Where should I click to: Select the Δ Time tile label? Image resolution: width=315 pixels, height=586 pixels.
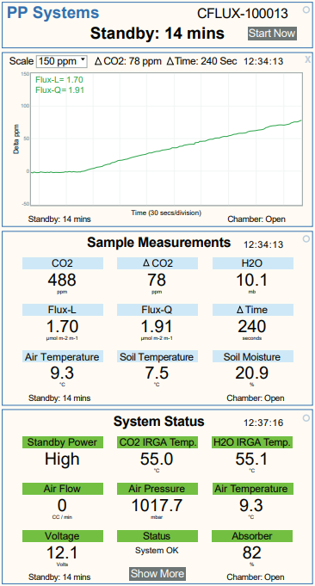(x=253, y=310)
